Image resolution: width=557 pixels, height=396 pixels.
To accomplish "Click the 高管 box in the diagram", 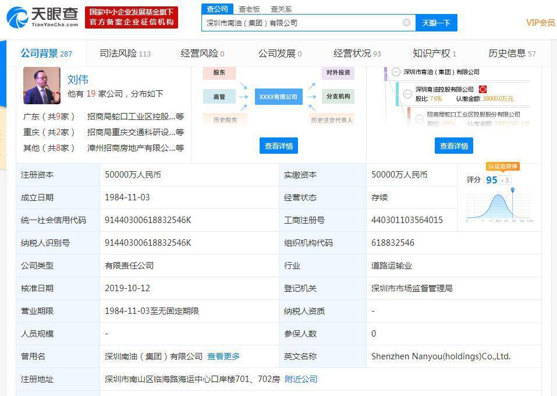I will [219, 97].
